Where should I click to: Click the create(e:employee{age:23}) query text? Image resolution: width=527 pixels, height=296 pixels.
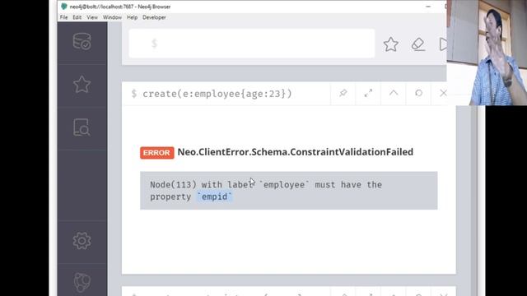click(217, 94)
